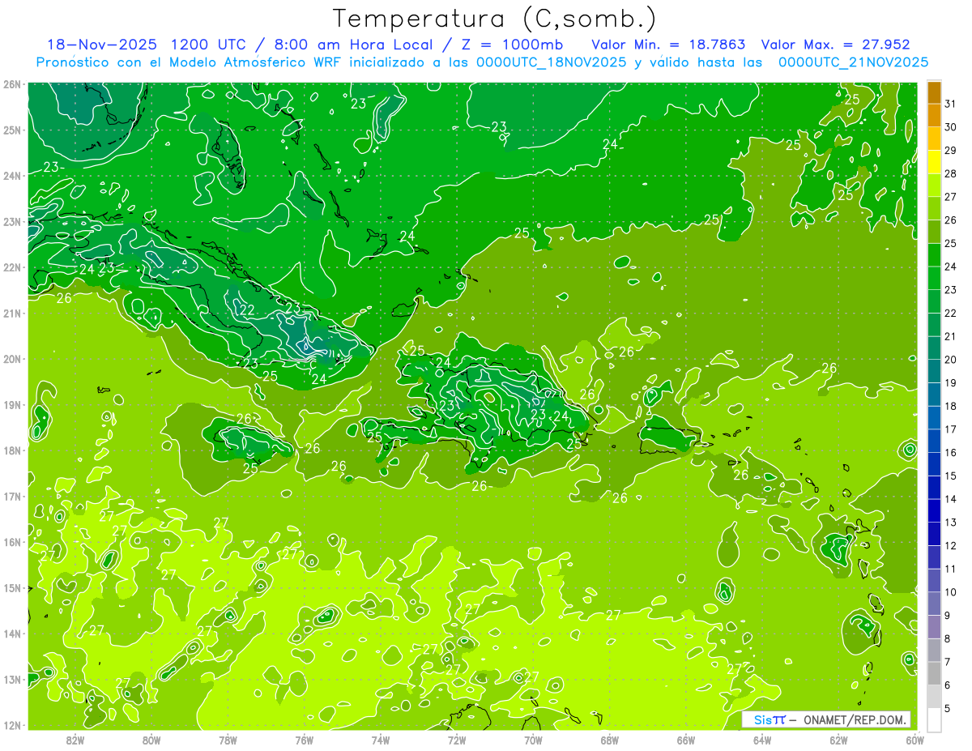Click the legend value label "11"
Image resolution: width=972 pixels, height=751 pixels.
click(950, 569)
